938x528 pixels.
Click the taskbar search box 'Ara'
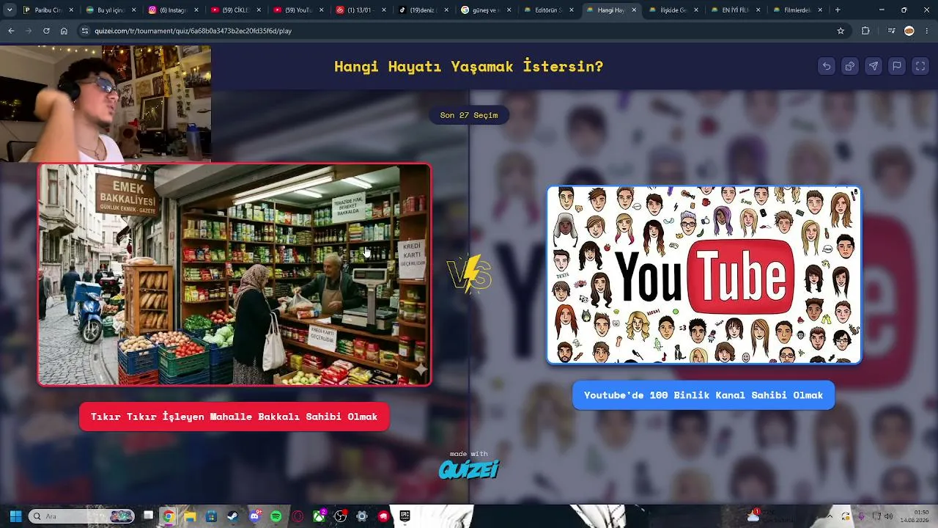coord(82,516)
